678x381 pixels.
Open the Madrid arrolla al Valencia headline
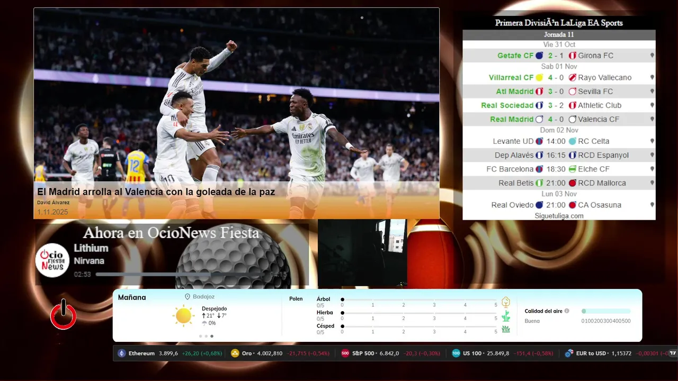tap(156, 192)
